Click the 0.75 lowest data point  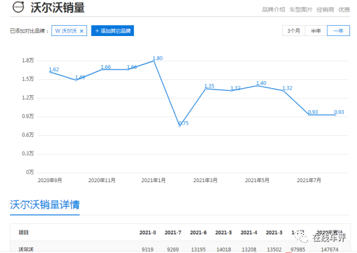[180, 126]
